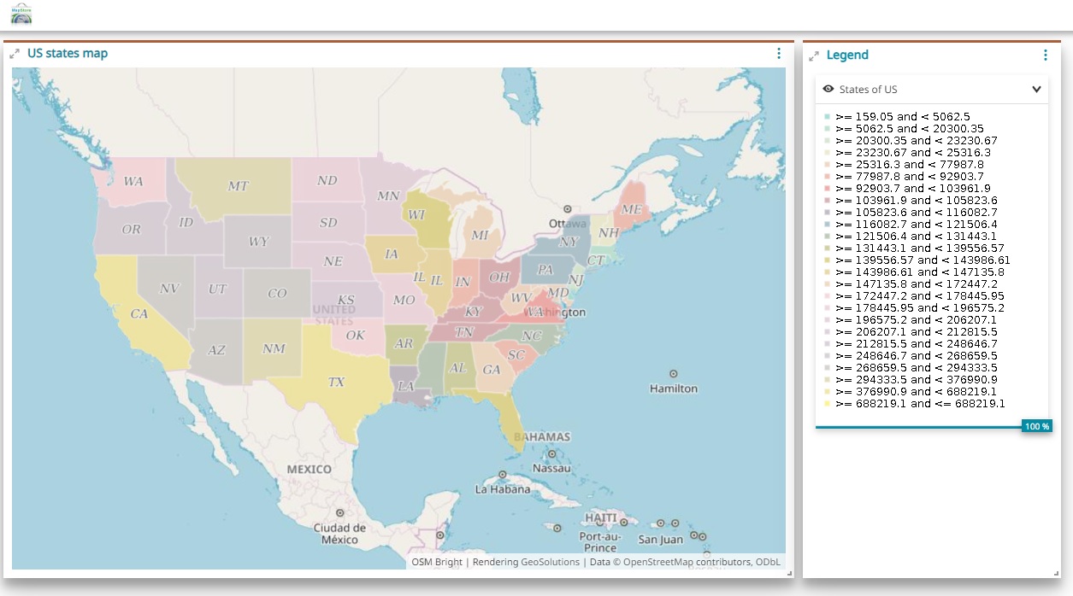The width and height of the screenshot is (1073, 596).
Task: Collapse the States of US legend
Action: [1036, 89]
